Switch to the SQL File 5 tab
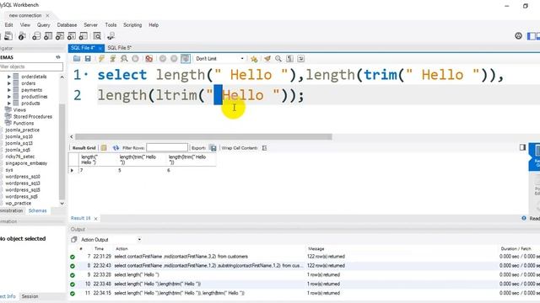 [x=119, y=48]
